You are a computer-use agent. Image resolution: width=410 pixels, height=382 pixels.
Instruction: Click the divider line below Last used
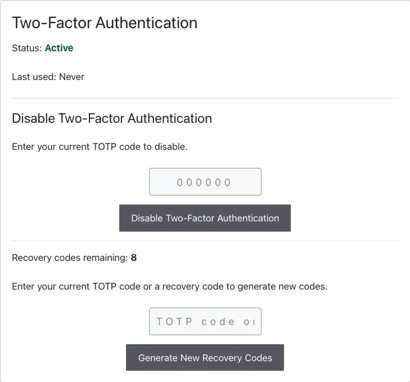(x=205, y=98)
